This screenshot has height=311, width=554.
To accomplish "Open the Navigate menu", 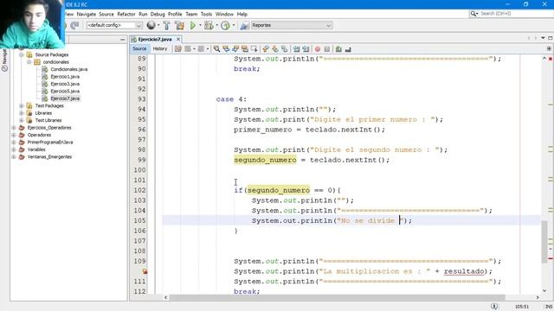I will tap(87, 14).
